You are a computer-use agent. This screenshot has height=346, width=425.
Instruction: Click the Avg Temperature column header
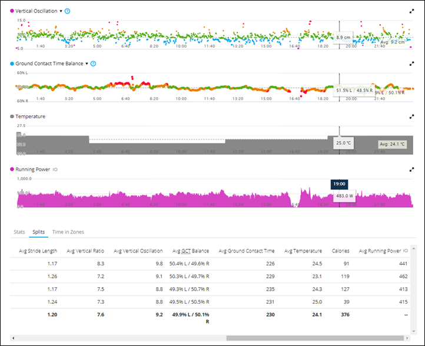[x=303, y=251]
